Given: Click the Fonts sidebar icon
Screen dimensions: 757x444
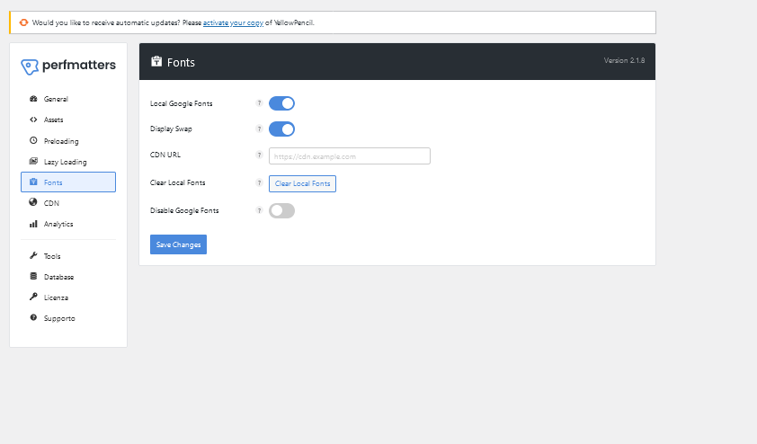Looking at the screenshot, I should (33, 182).
